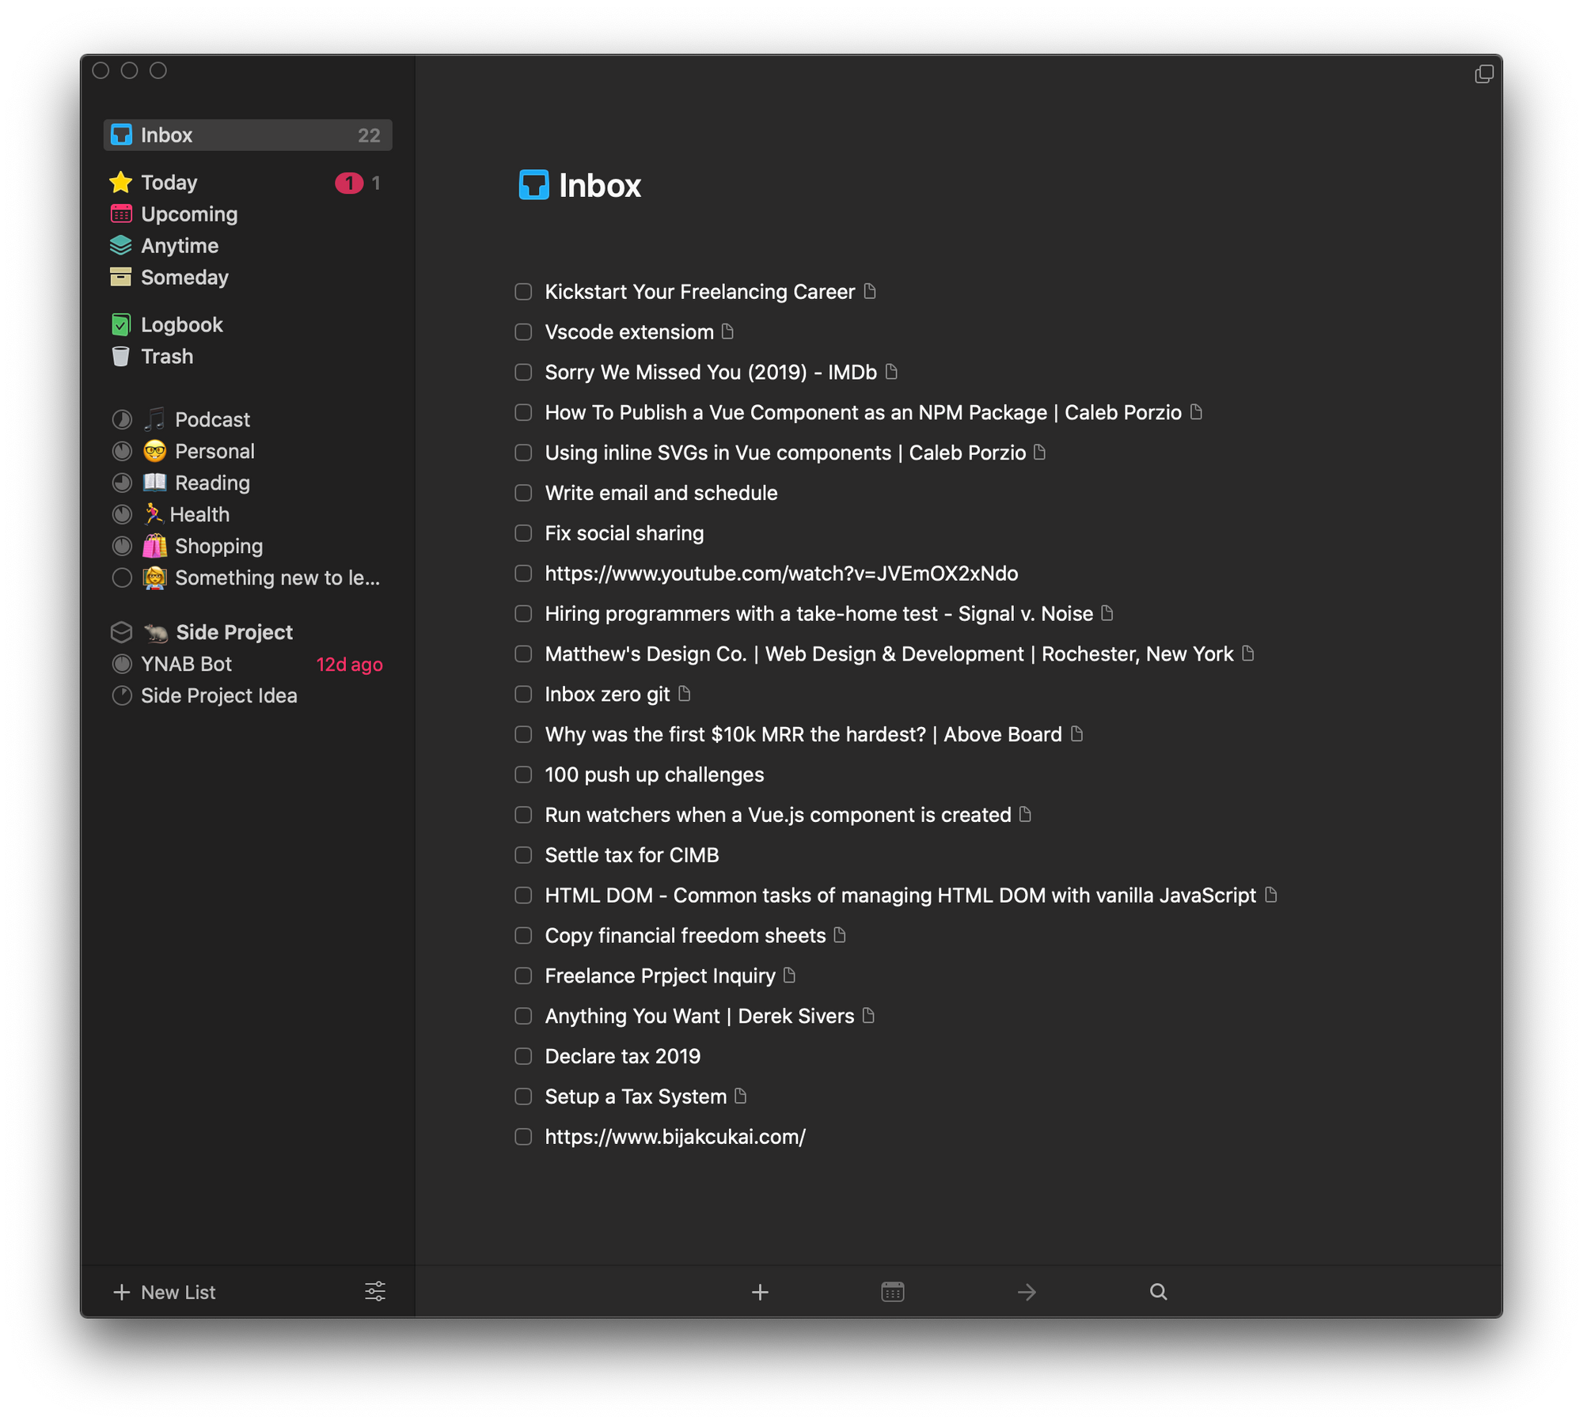Check off 'Write email and schedule' to-do

(x=523, y=493)
